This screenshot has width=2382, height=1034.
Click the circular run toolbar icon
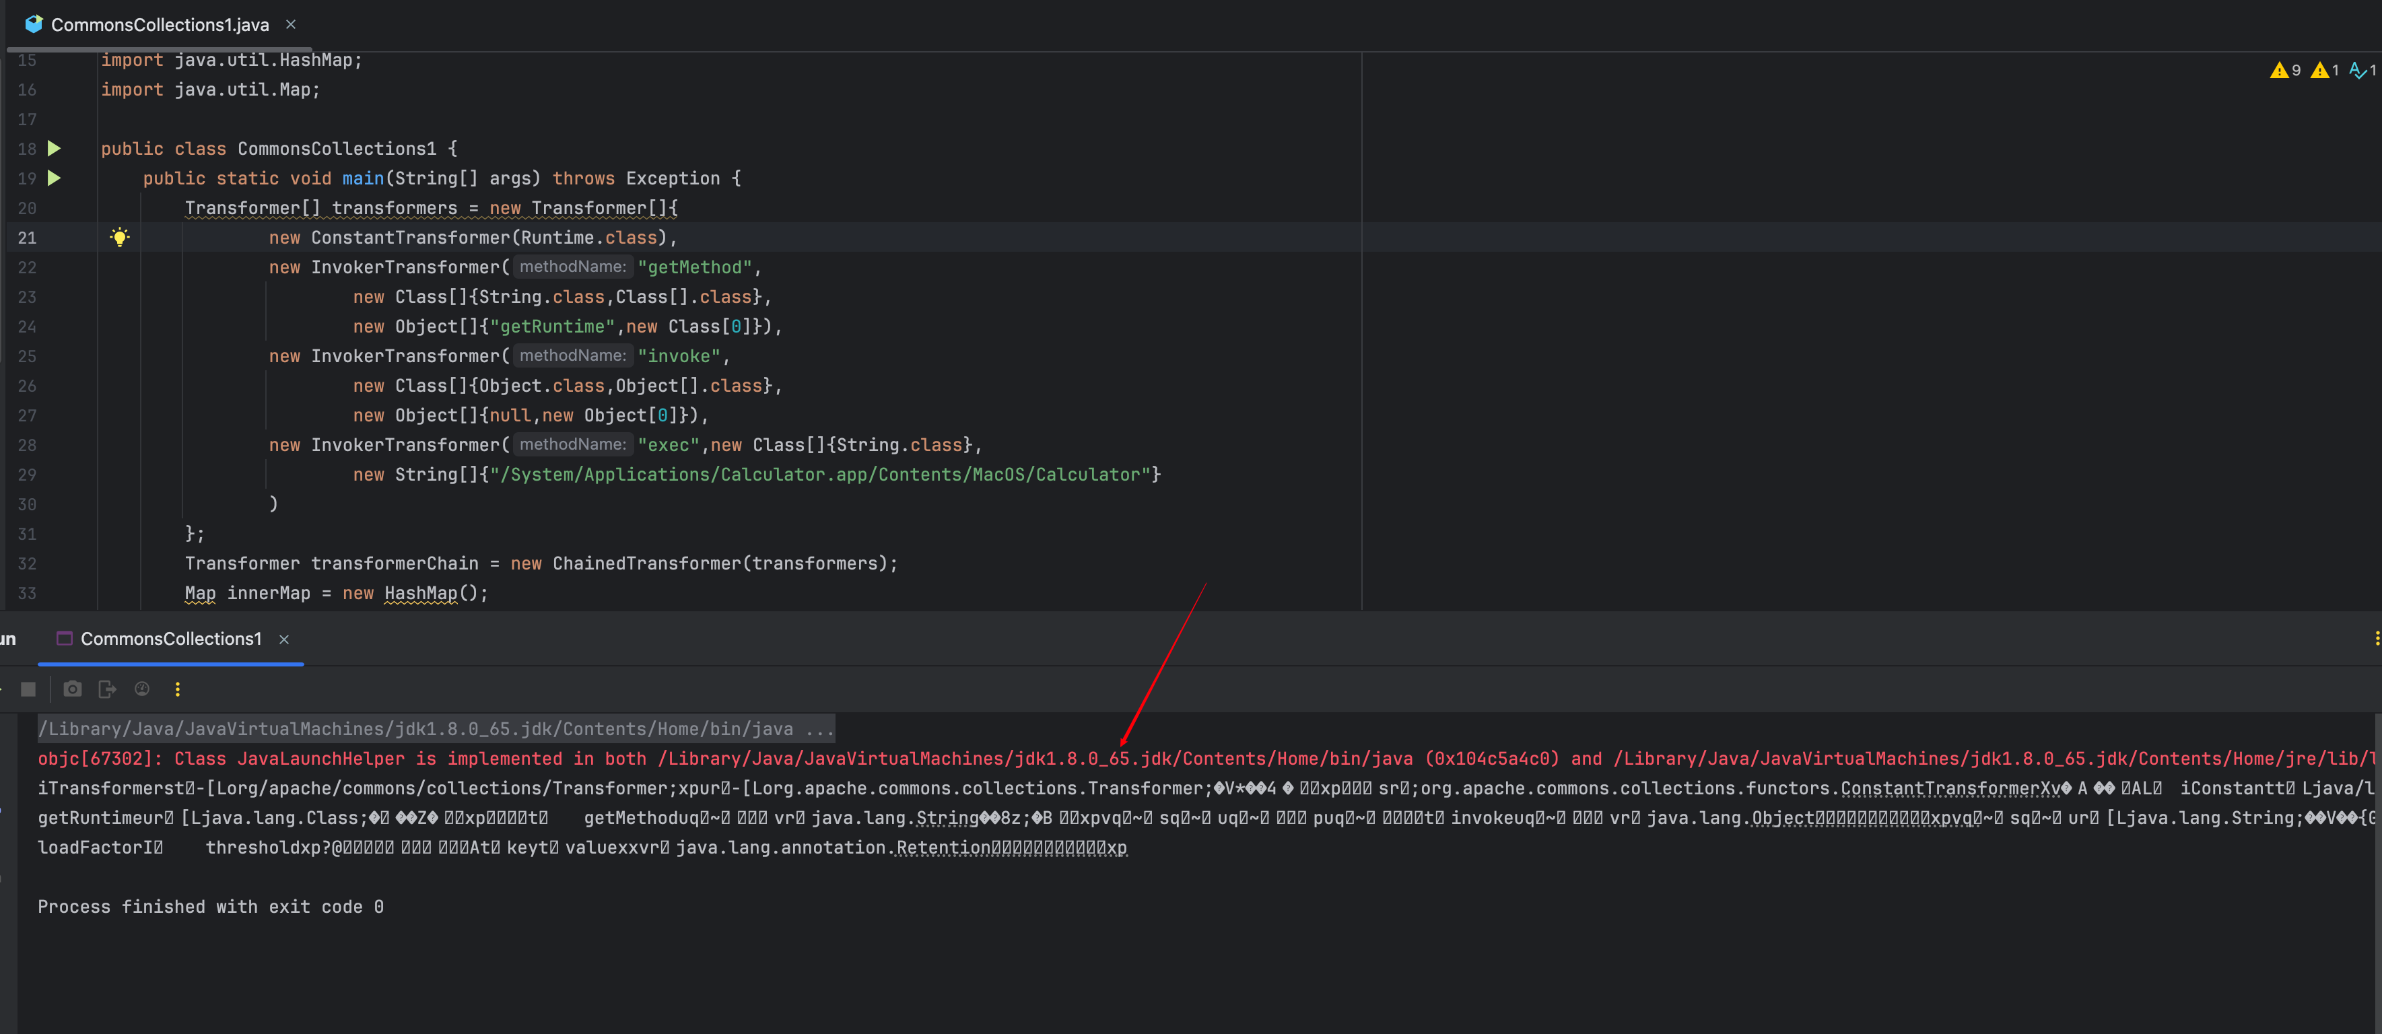(x=141, y=689)
